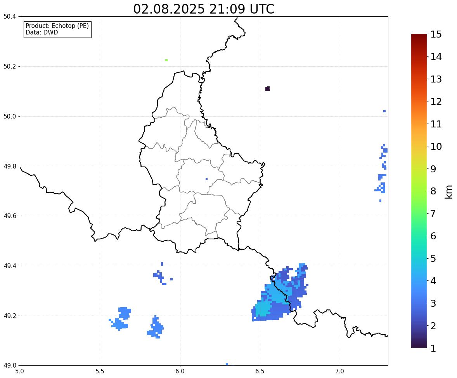The height and width of the screenshot is (378, 457).
Task: Click the y-axis label 49.2
Action: (x=10, y=316)
